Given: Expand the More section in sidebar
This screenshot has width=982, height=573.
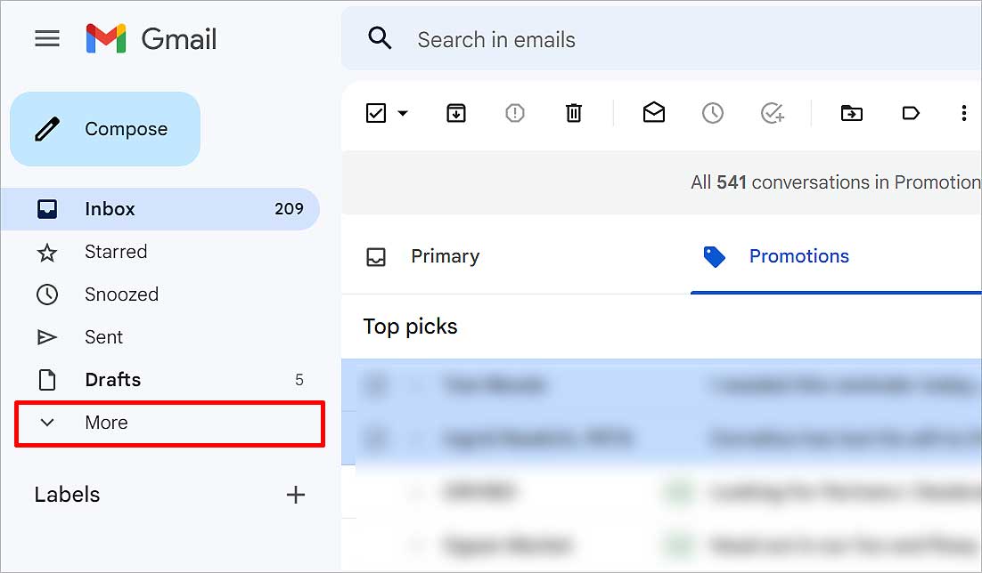Looking at the screenshot, I should pos(169,423).
